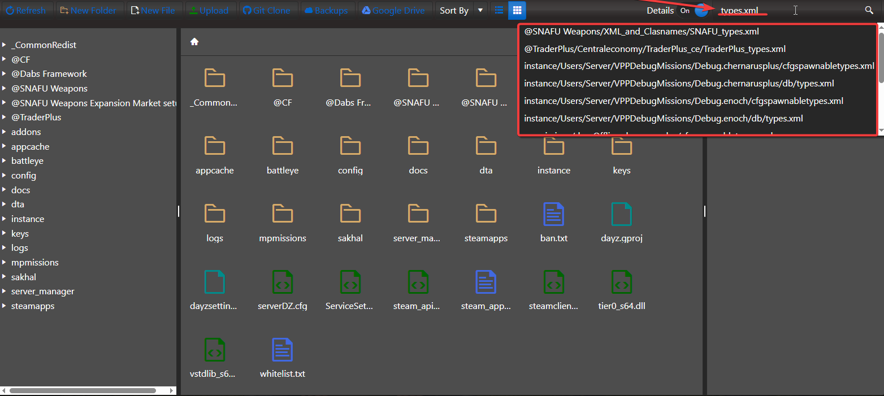Switch to list view layout
The image size is (884, 396).
[x=499, y=10]
